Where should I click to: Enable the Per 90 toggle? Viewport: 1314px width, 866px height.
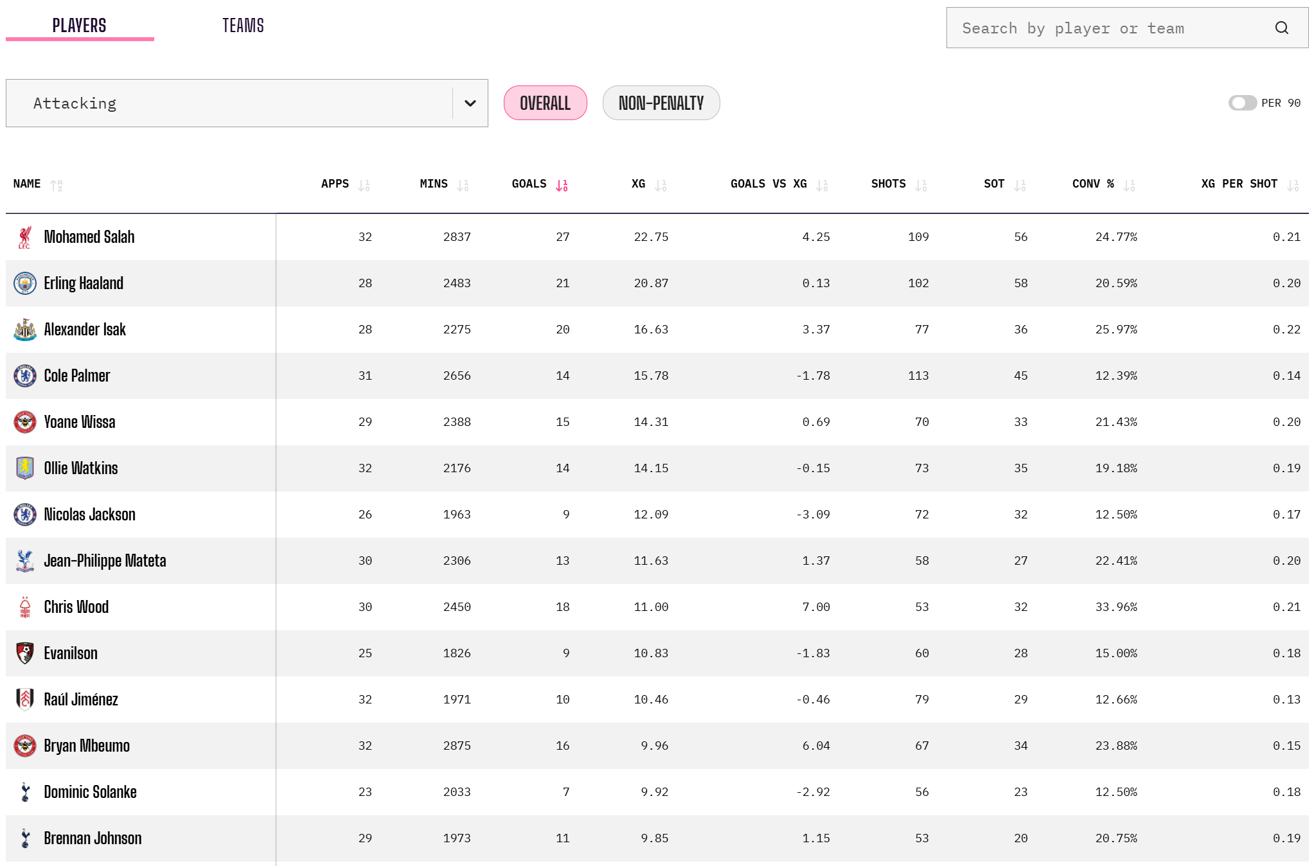coord(1242,103)
